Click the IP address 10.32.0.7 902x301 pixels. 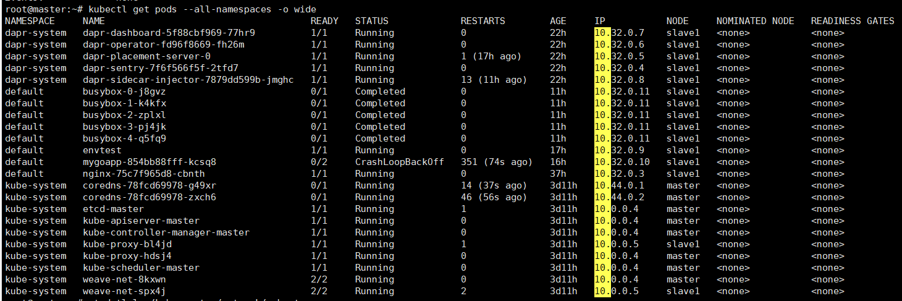pyautogui.click(x=619, y=33)
